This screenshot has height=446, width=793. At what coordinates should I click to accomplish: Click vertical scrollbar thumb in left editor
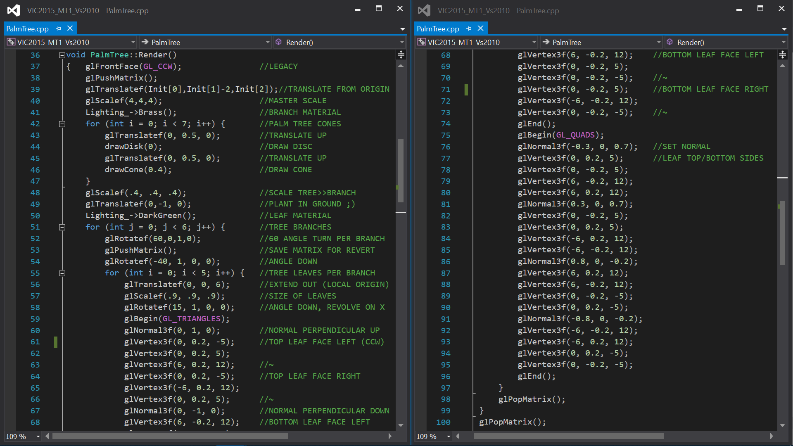(x=401, y=170)
